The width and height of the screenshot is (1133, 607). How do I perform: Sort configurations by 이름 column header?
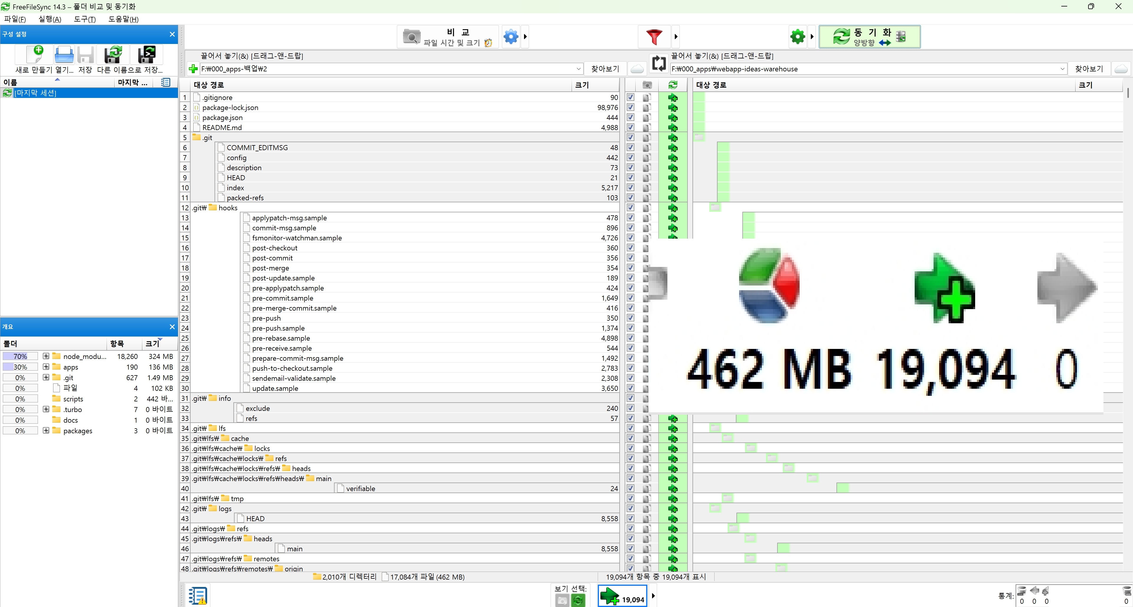pyautogui.click(x=58, y=82)
